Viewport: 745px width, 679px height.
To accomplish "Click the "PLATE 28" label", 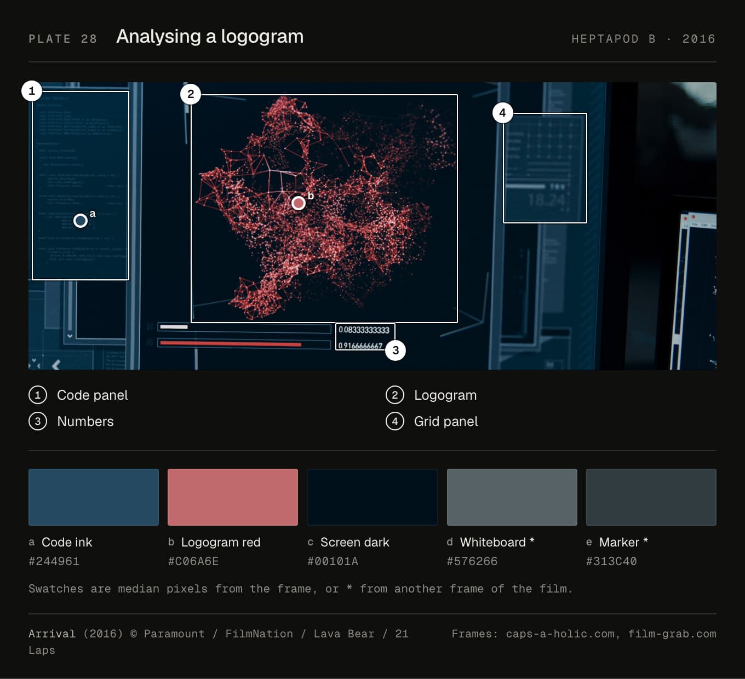I will pos(63,39).
